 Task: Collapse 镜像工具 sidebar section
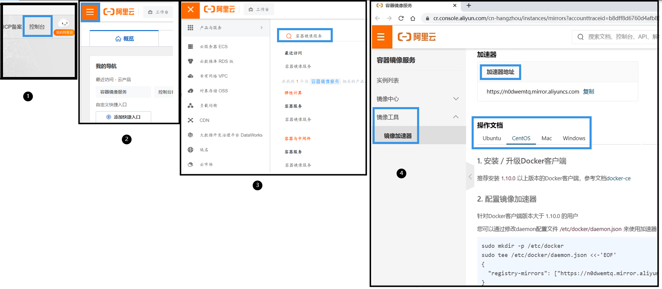456,117
